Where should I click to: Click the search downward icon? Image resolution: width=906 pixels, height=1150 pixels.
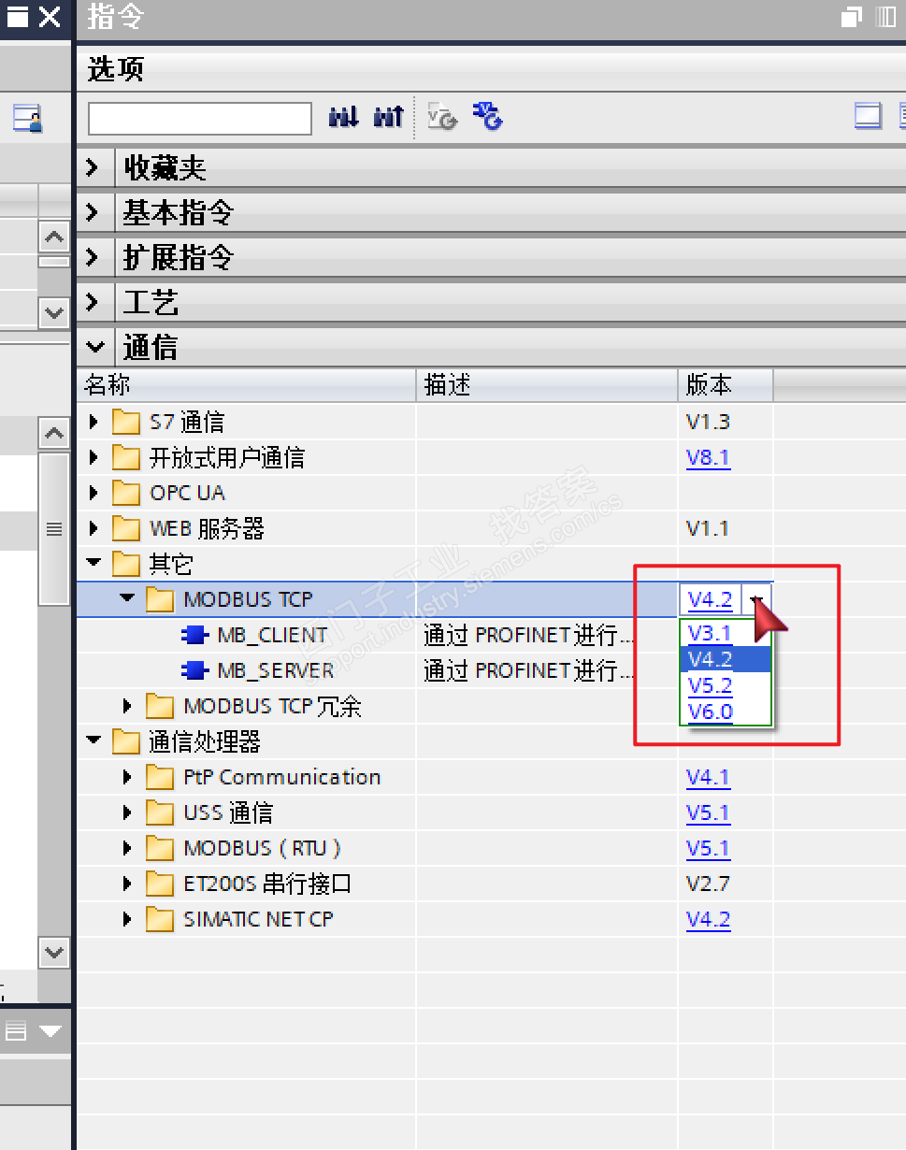(x=343, y=118)
